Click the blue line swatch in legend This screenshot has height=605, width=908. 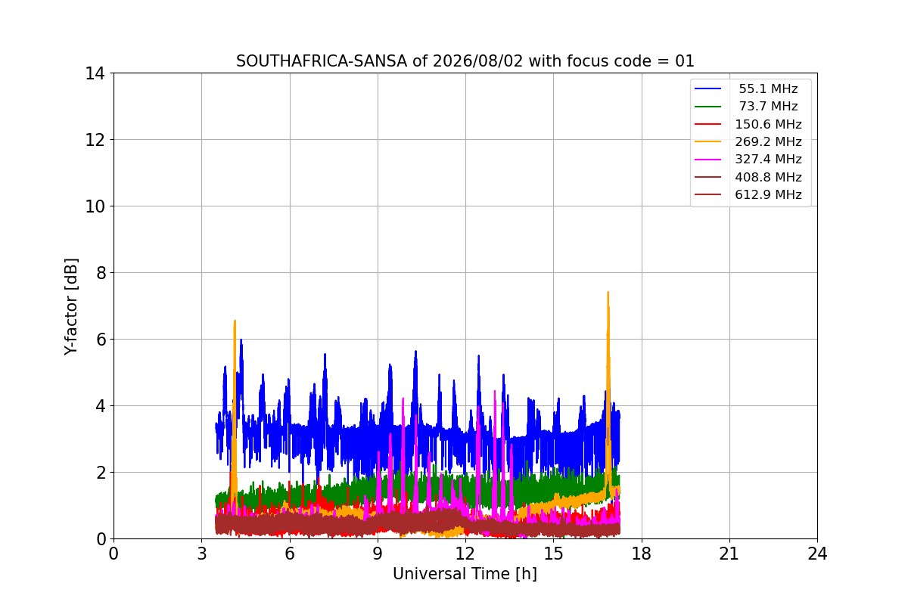click(x=709, y=89)
